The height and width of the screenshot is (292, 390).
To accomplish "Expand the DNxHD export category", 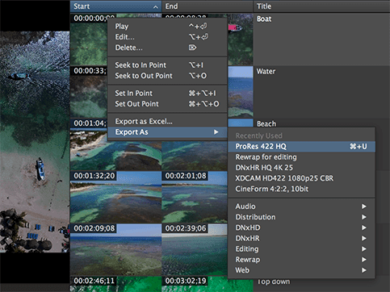I will pyautogui.click(x=301, y=227).
